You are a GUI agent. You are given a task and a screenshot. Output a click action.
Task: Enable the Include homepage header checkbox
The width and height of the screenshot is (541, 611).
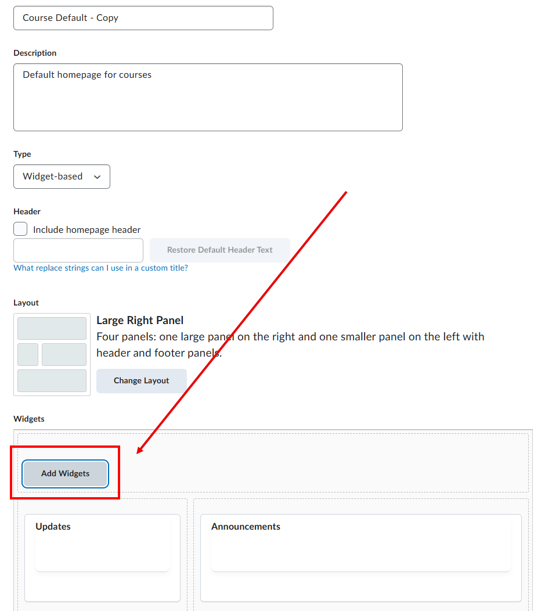coord(20,229)
